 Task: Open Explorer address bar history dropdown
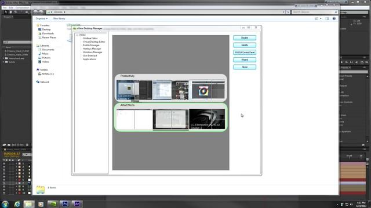tap(283, 12)
